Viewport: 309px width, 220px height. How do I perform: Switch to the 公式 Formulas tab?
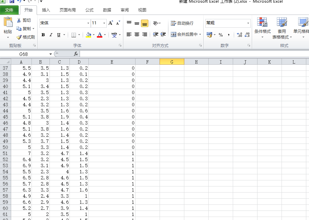coord(89,10)
